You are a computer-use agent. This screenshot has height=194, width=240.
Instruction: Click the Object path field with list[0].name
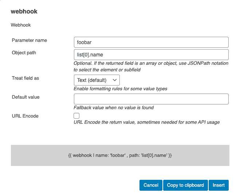151,55
